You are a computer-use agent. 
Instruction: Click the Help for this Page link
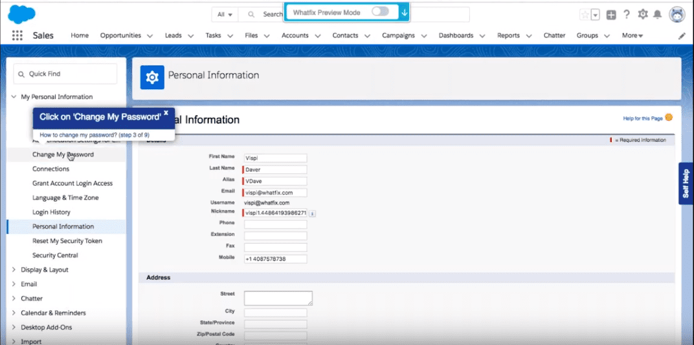[643, 118]
